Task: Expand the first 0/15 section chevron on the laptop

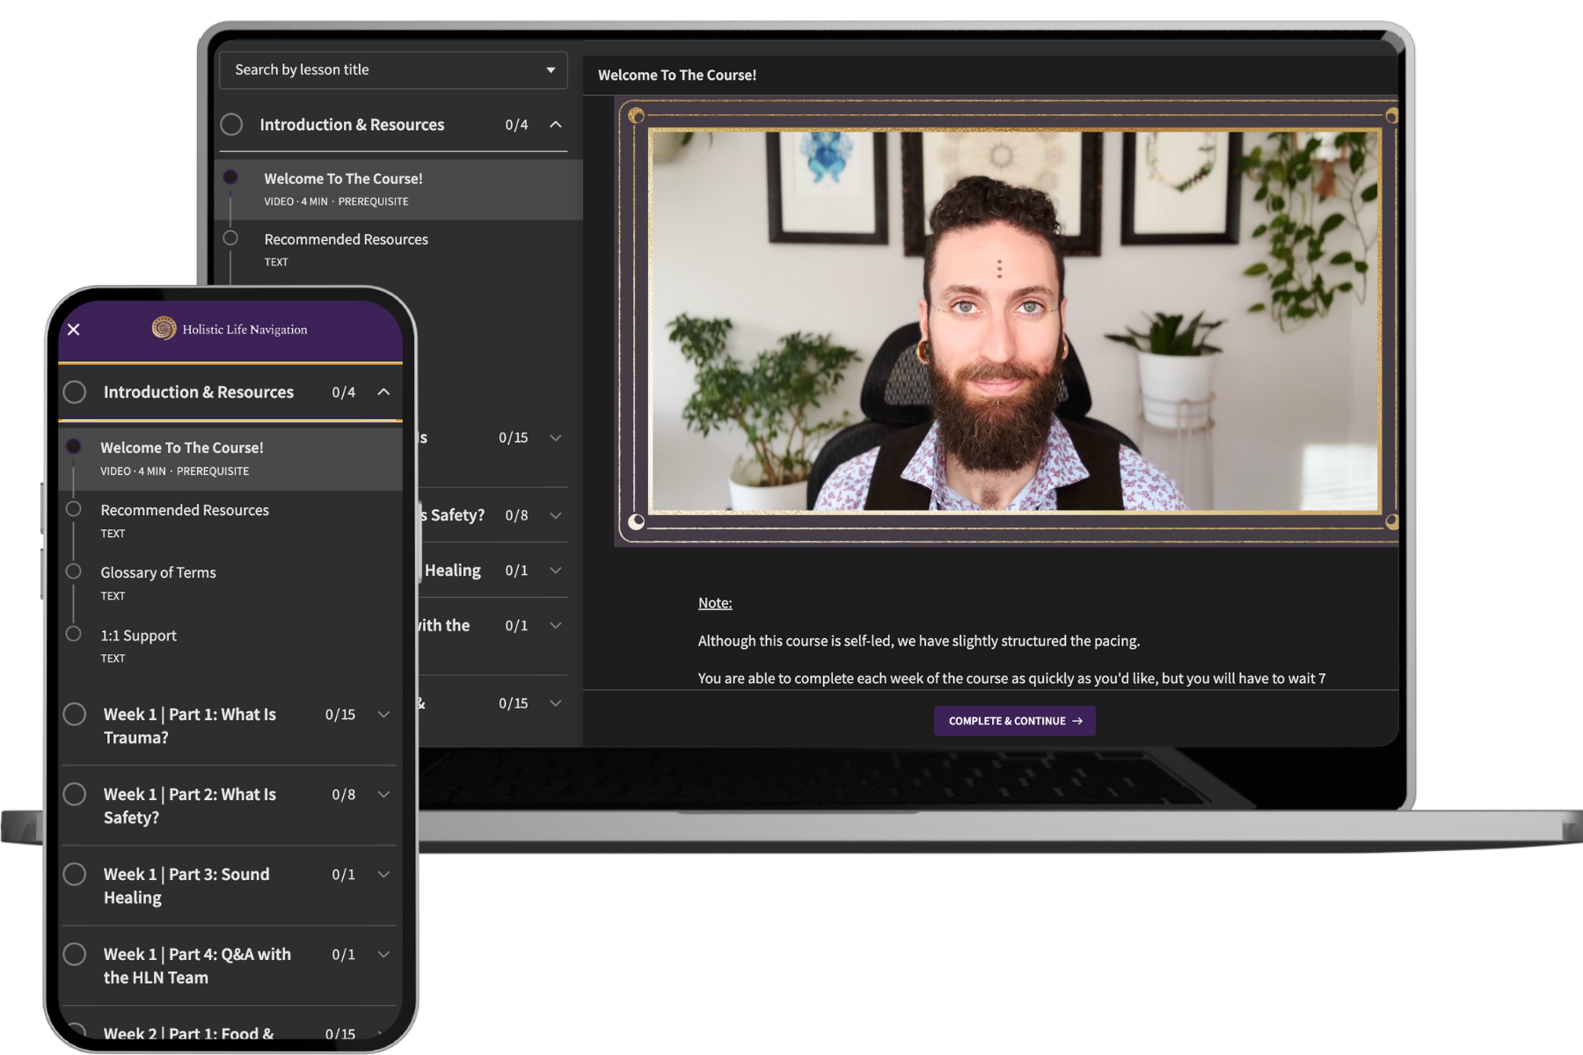Action: pyautogui.click(x=556, y=438)
